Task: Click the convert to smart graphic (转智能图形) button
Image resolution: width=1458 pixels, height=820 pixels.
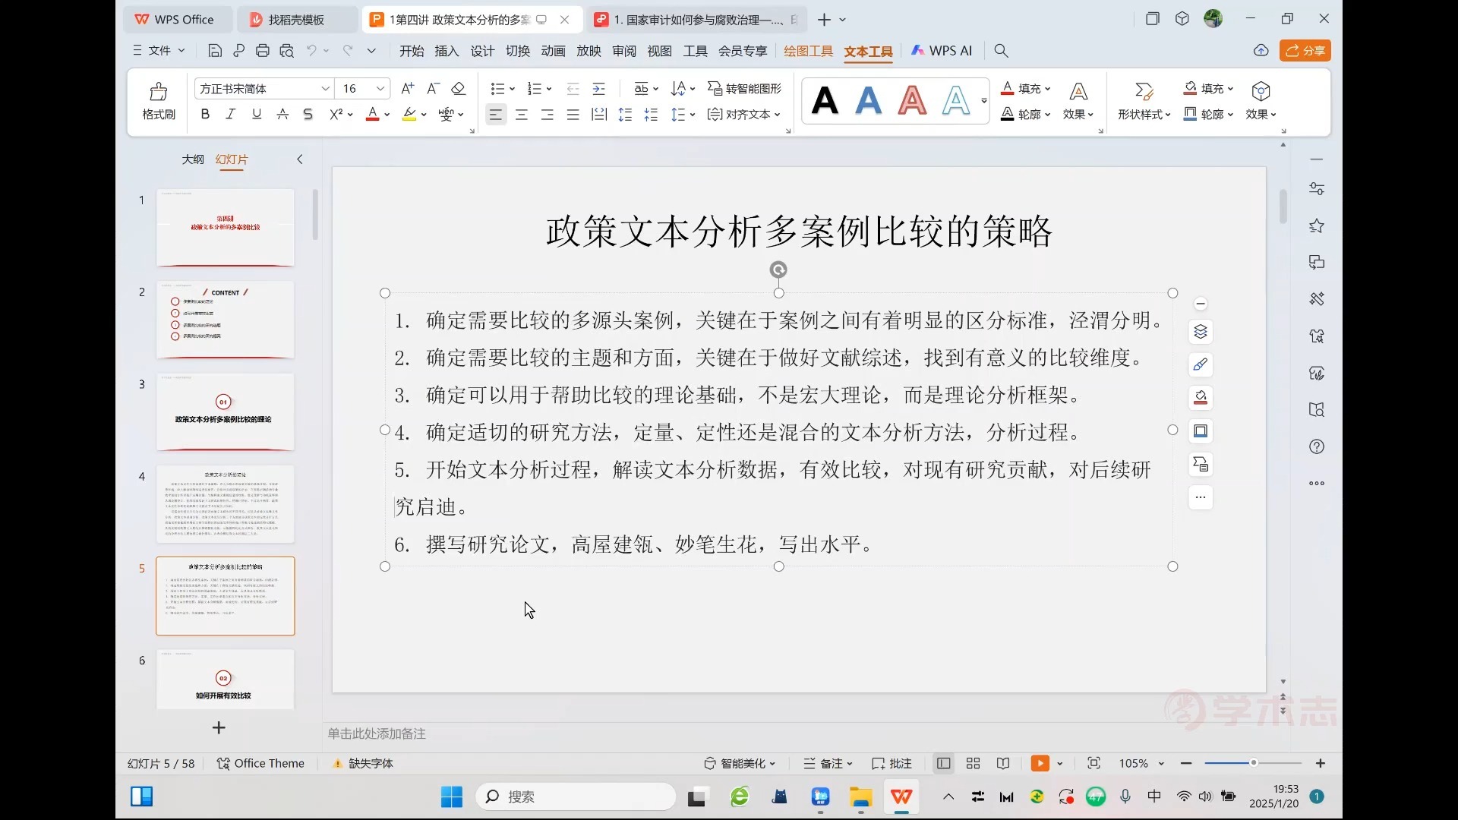Action: point(744,89)
